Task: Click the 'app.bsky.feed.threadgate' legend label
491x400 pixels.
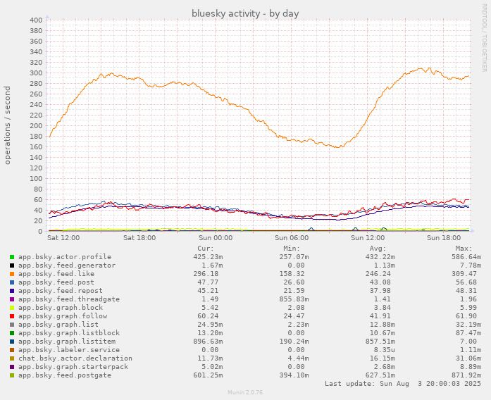Action: [x=69, y=299]
